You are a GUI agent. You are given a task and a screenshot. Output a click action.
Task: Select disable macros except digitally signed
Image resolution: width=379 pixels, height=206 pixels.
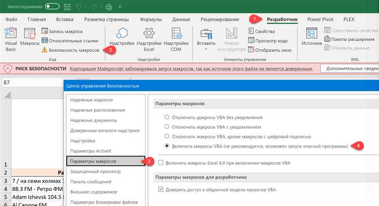coord(167,136)
